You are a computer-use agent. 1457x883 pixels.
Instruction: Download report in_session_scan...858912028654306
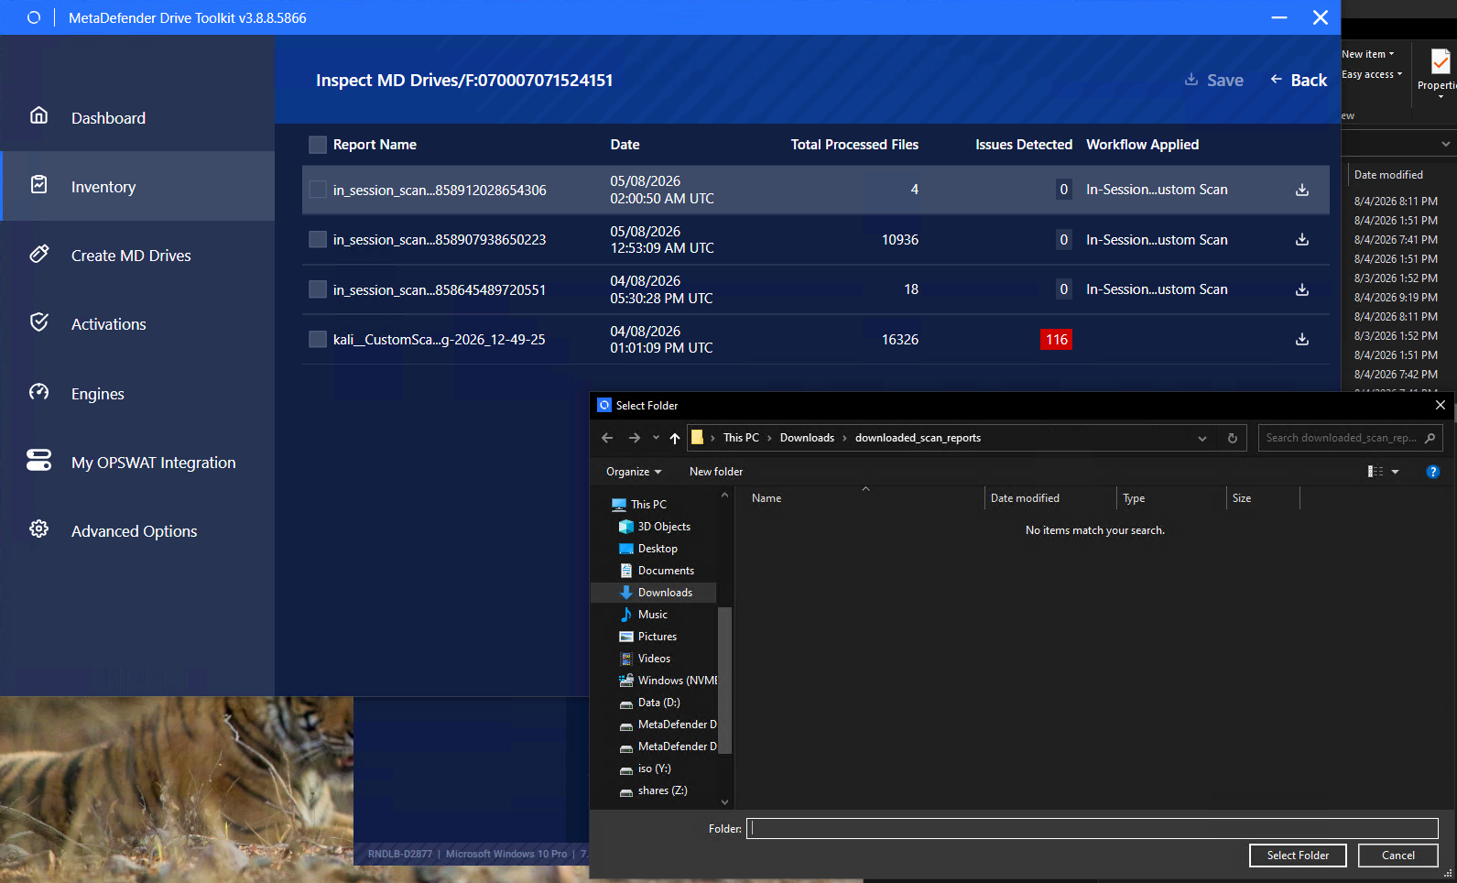point(1302,190)
